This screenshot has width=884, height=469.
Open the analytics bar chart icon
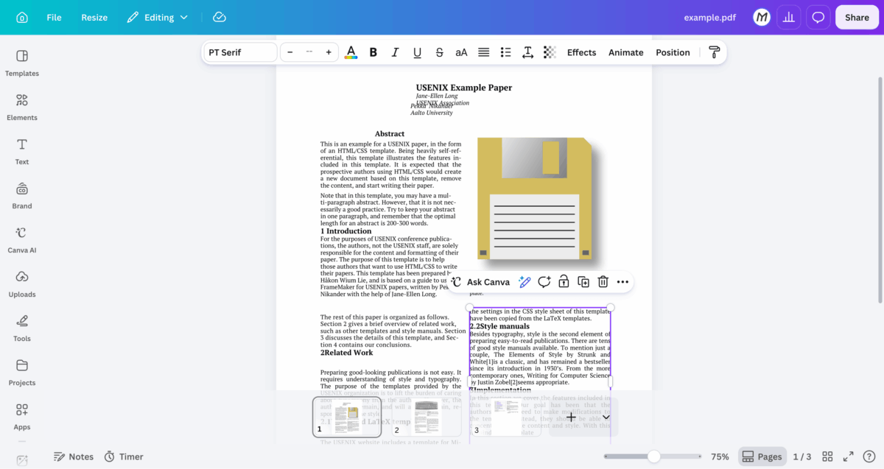tap(790, 17)
